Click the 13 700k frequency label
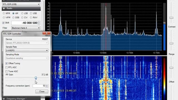This screenshot has width=178, height=100. coord(130,53)
